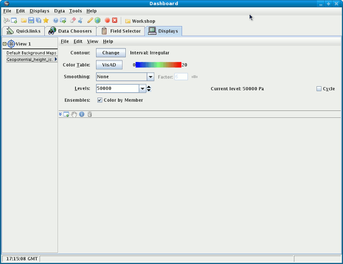Collapse the View 1 tree node
343x264 pixels.
[x=5, y=44]
